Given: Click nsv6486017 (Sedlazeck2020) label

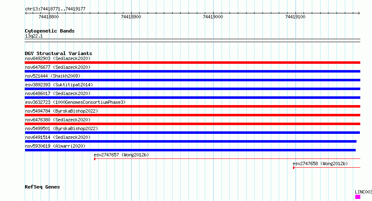Looking at the screenshot, I should [58, 93].
